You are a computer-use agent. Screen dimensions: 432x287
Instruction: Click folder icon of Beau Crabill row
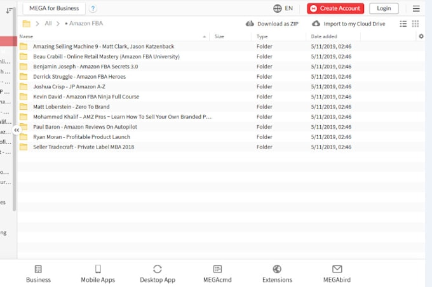[x=24, y=56]
